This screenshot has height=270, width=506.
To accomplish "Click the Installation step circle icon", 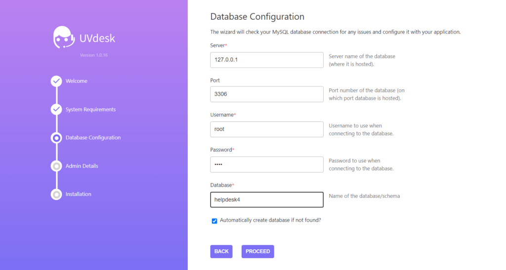I will point(56,194).
